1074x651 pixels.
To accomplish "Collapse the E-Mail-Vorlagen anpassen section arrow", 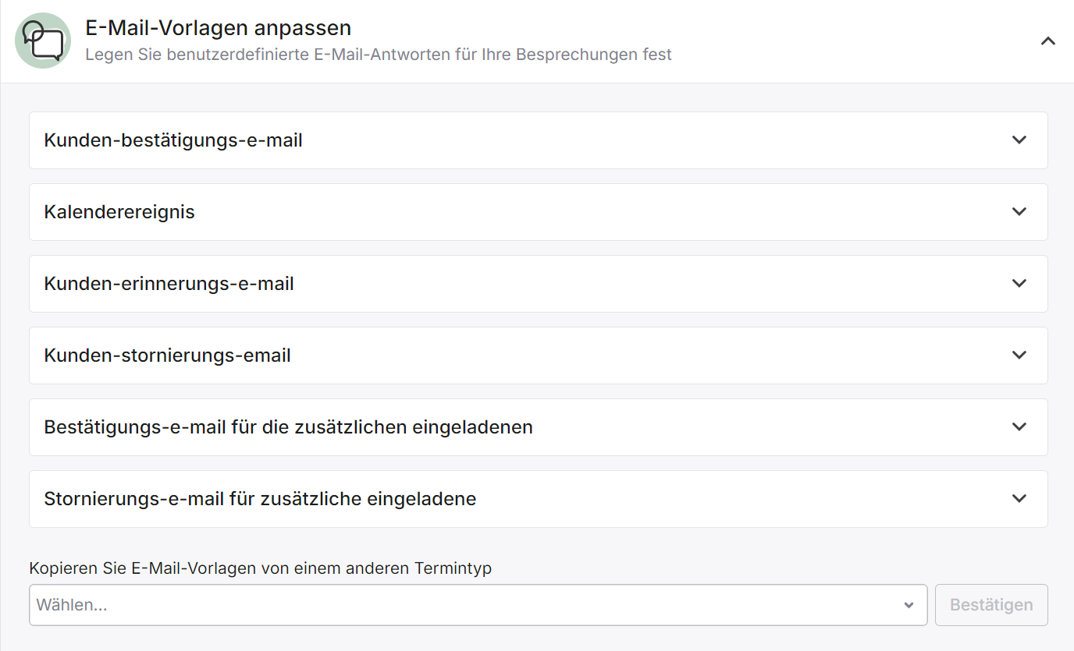I will pyautogui.click(x=1048, y=41).
